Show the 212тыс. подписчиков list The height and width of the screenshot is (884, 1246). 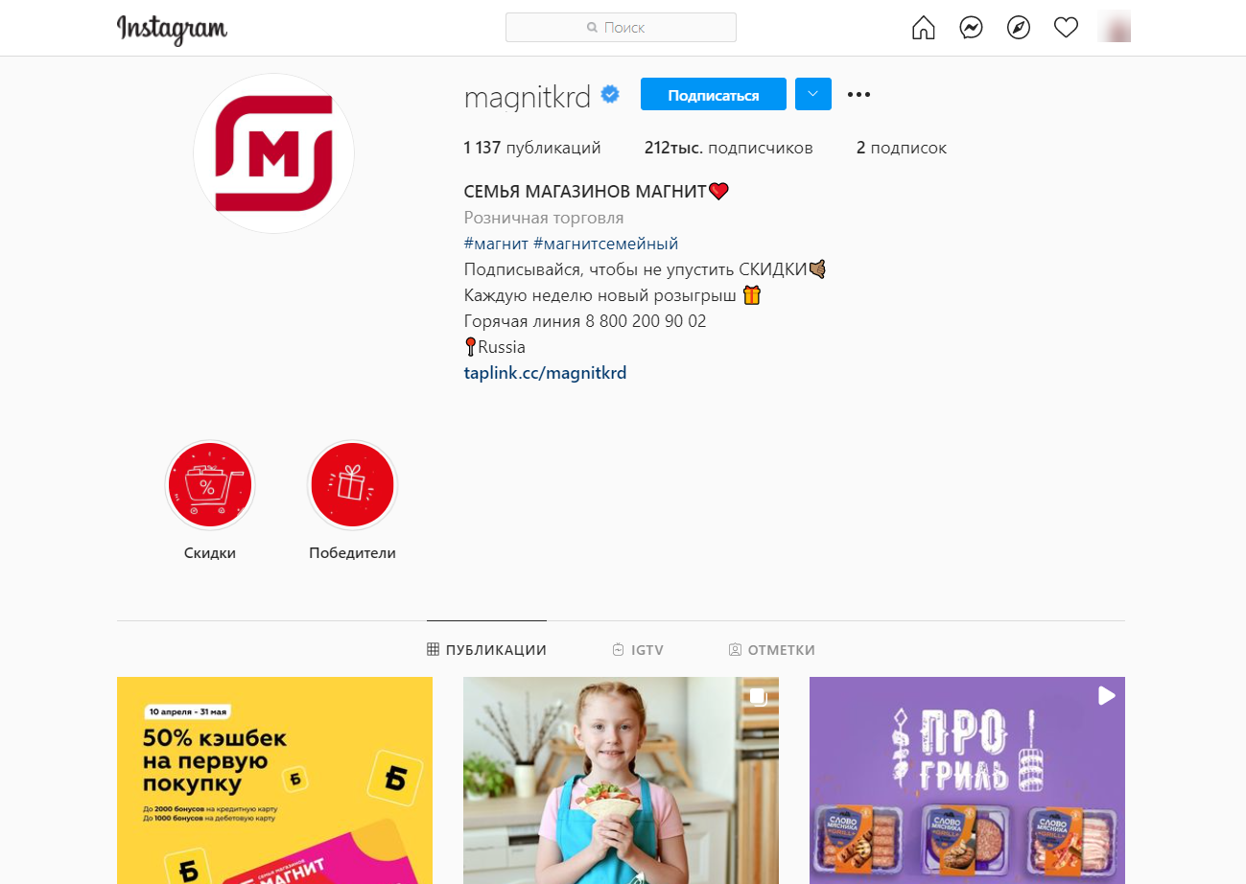point(729,148)
